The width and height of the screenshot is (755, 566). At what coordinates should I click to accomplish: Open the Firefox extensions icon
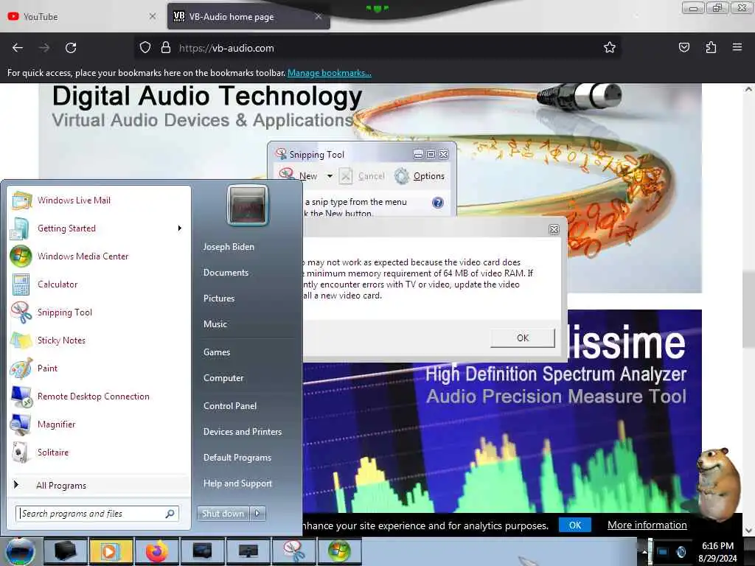[711, 47]
